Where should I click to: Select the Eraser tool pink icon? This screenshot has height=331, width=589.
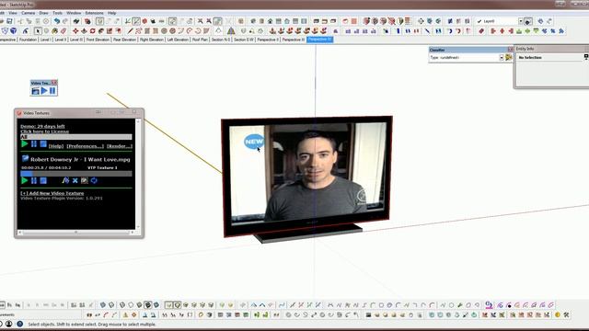[64, 30]
